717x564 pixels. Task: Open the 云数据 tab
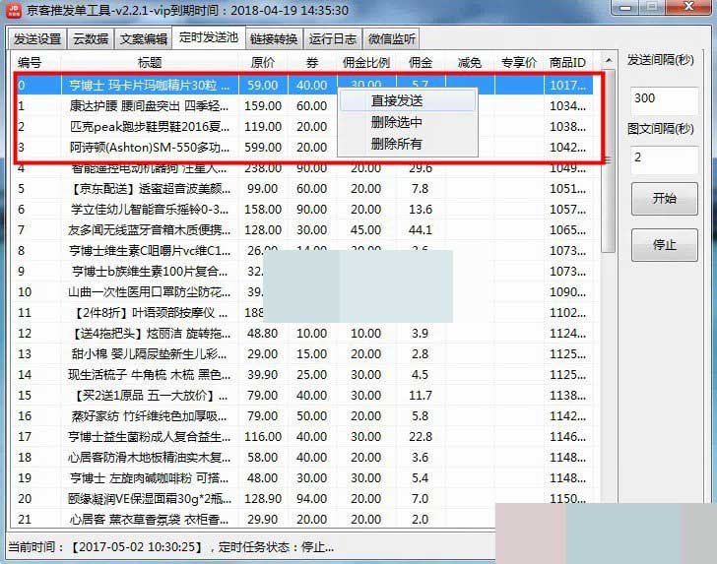tap(91, 38)
